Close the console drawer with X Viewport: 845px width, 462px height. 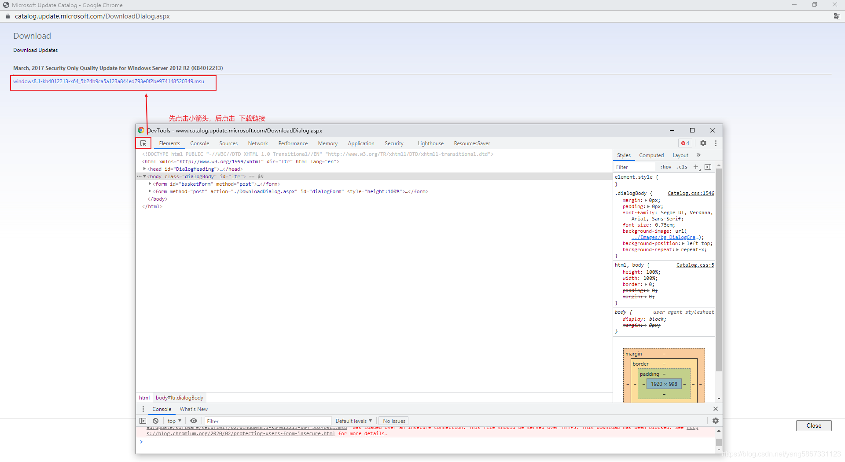tap(716, 409)
